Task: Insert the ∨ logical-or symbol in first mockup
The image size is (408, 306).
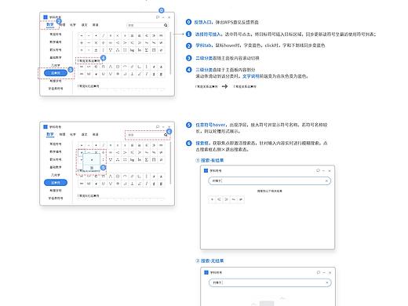Action: pyautogui.click(x=111, y=74)
